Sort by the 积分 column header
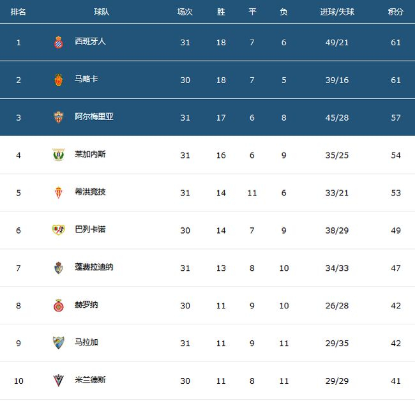 pos(396,12)
